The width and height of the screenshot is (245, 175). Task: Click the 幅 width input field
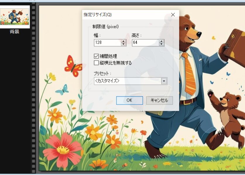[x=108, y=42]
